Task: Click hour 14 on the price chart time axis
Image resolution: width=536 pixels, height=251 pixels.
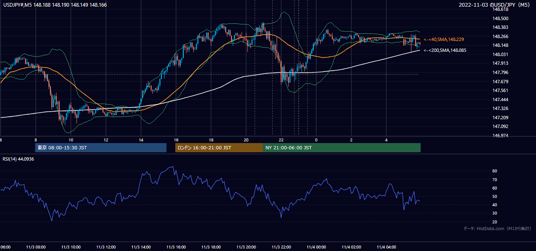Action: 141,140
